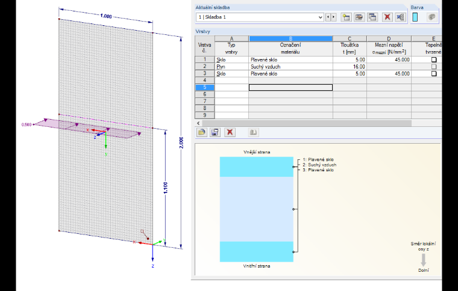Image resolution: width=458 pixels, height=291 pixels.
Task: Click legend entry '3: Plavené sklo'
Action: [318, 170]
